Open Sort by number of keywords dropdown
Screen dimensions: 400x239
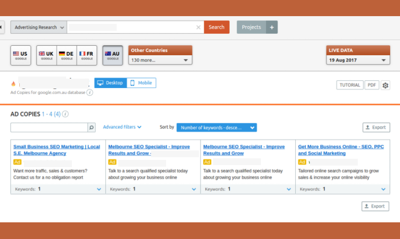coord(217,128)
